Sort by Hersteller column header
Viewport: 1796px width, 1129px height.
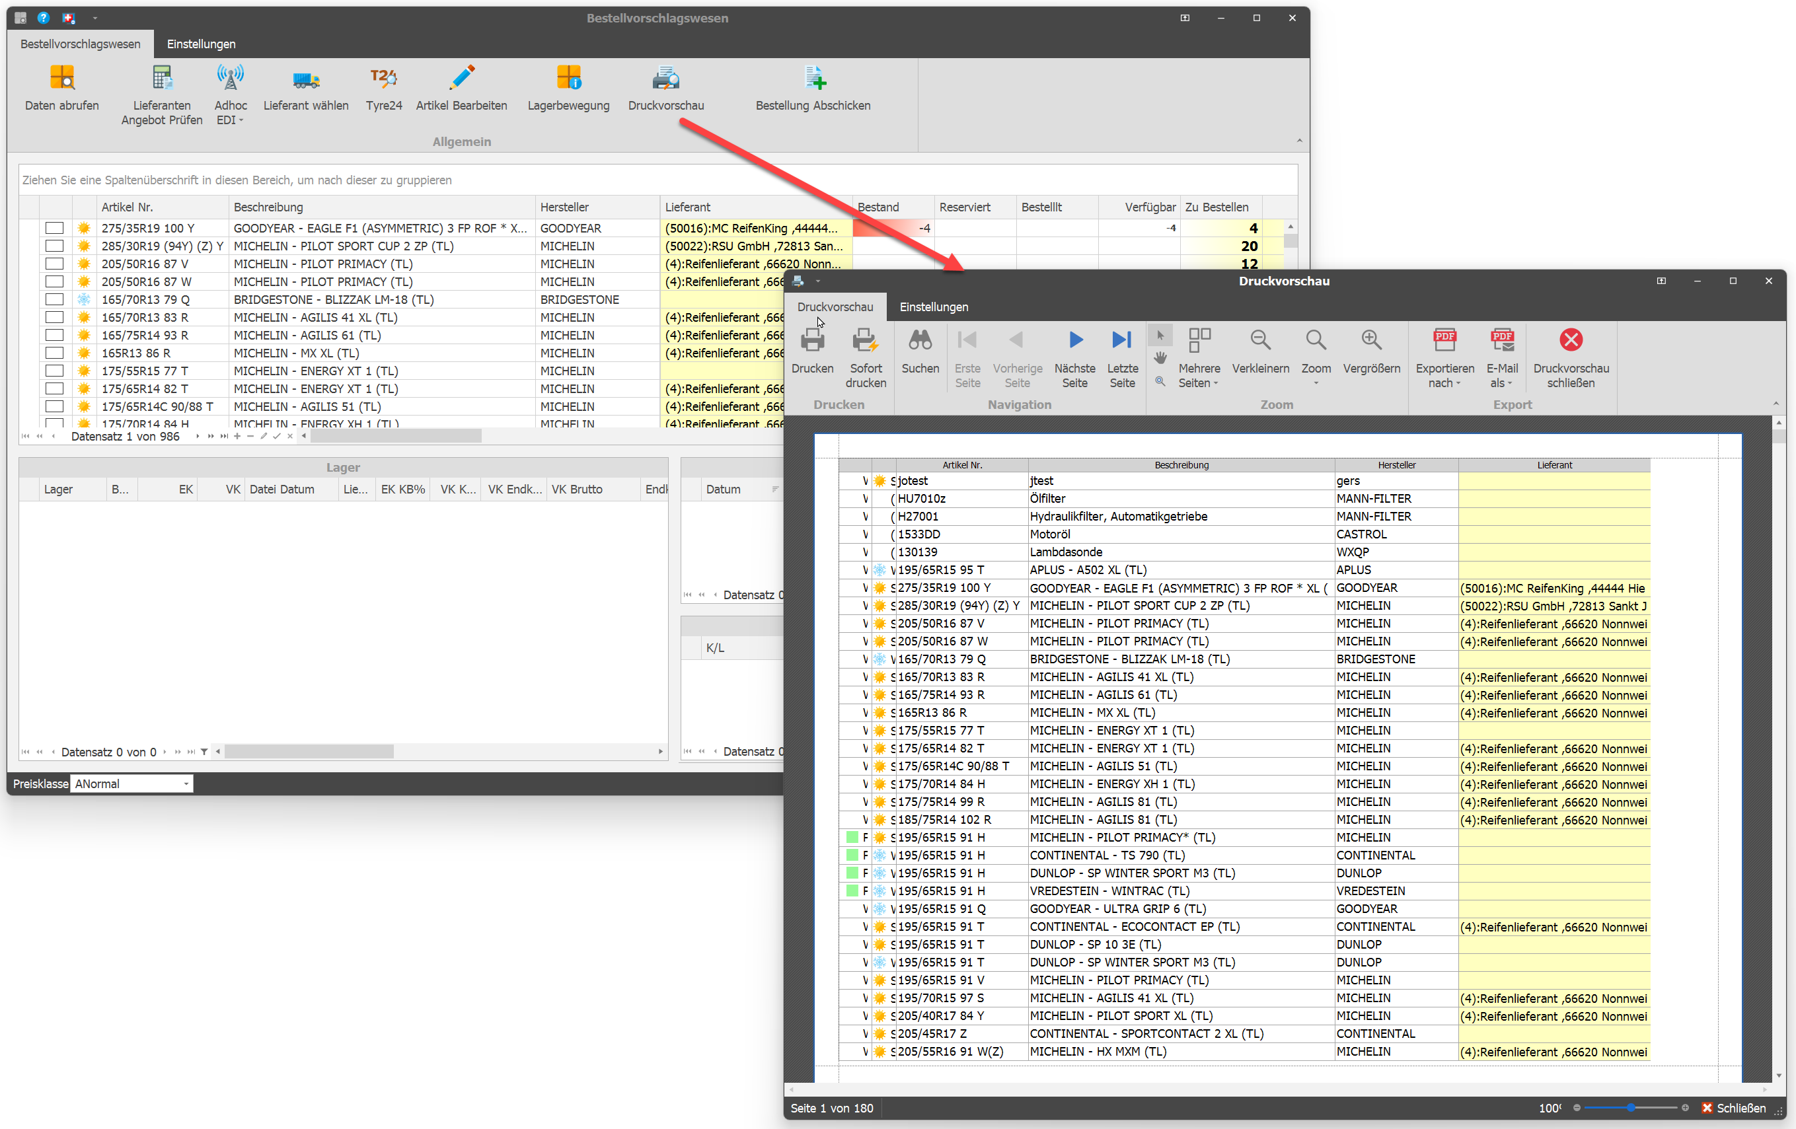tap(597, 207)
